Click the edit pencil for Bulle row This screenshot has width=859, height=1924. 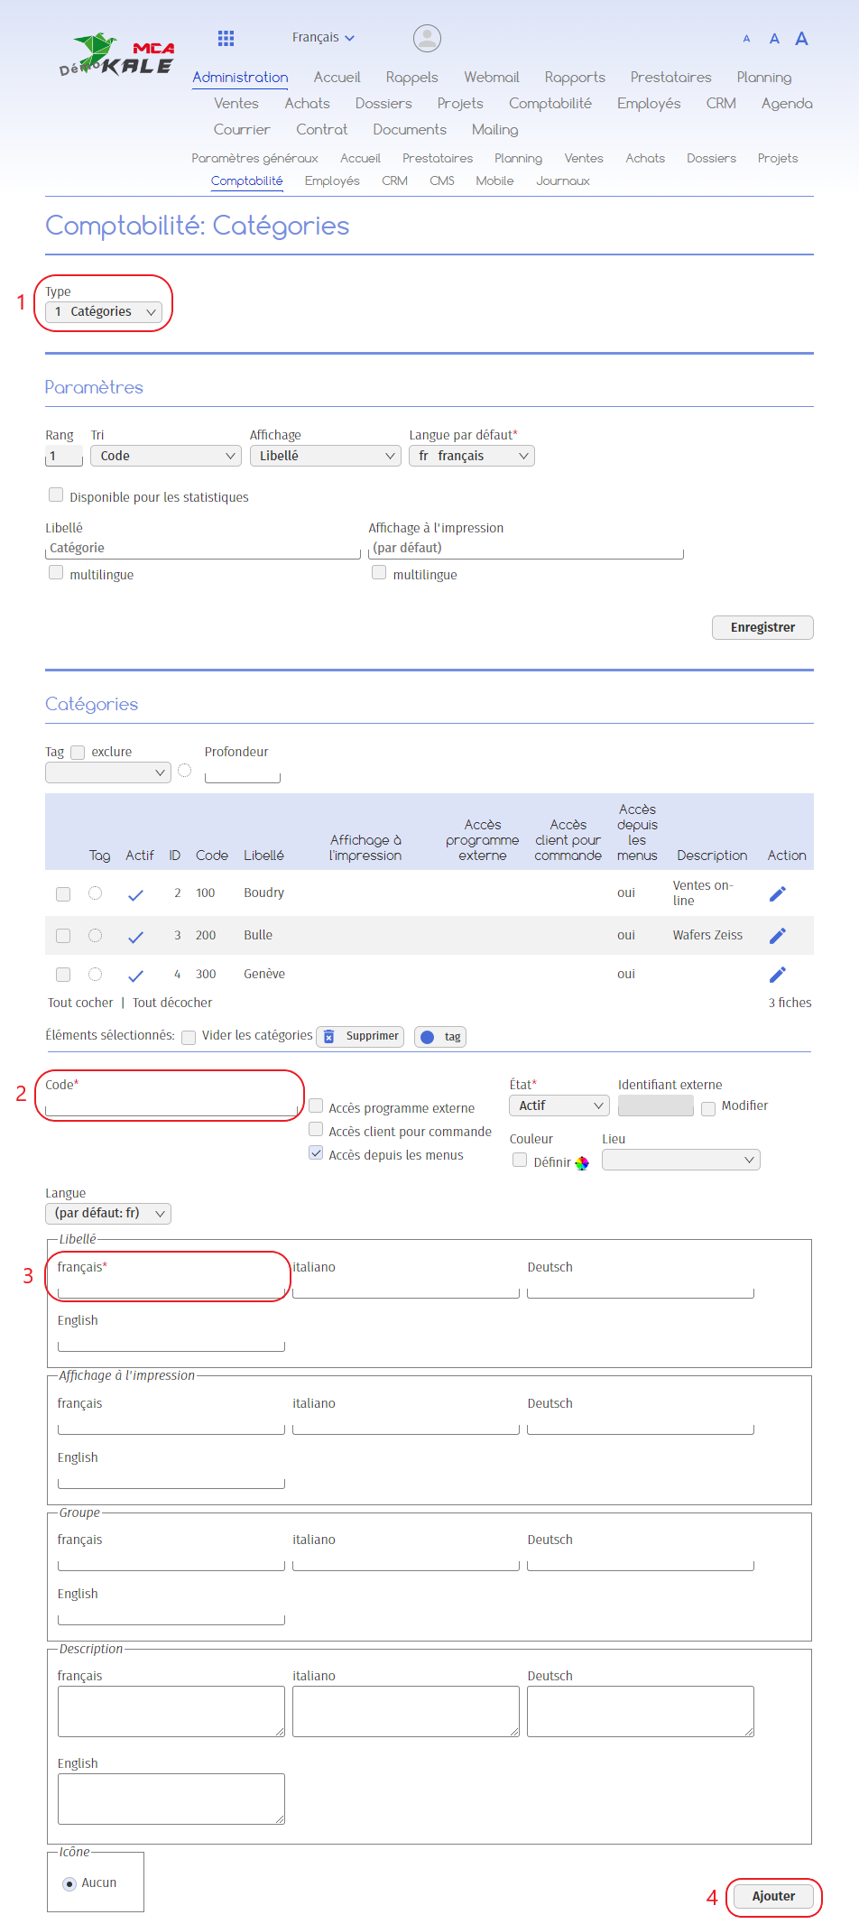(x=777, y=936)
